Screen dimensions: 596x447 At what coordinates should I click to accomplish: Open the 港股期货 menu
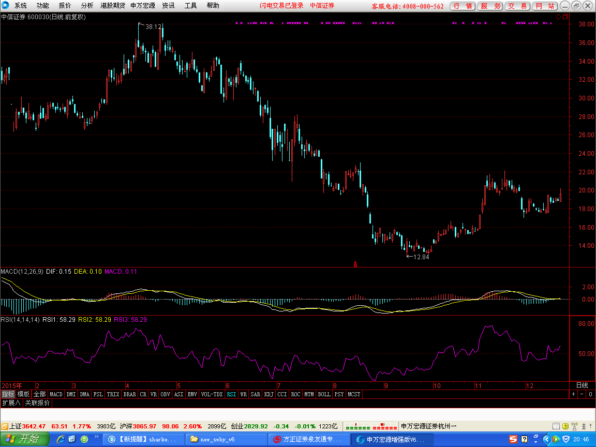tap(112, 5)
